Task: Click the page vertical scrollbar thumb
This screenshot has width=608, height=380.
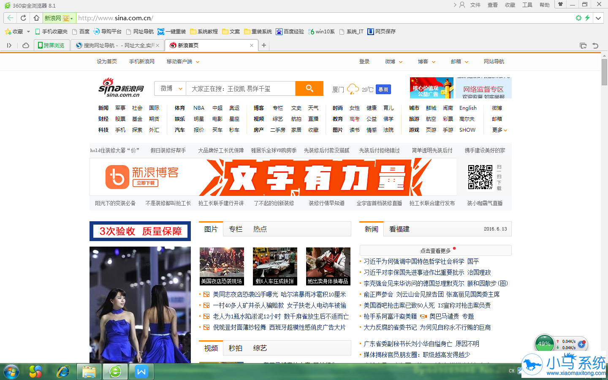Action: tap(605, 72)
